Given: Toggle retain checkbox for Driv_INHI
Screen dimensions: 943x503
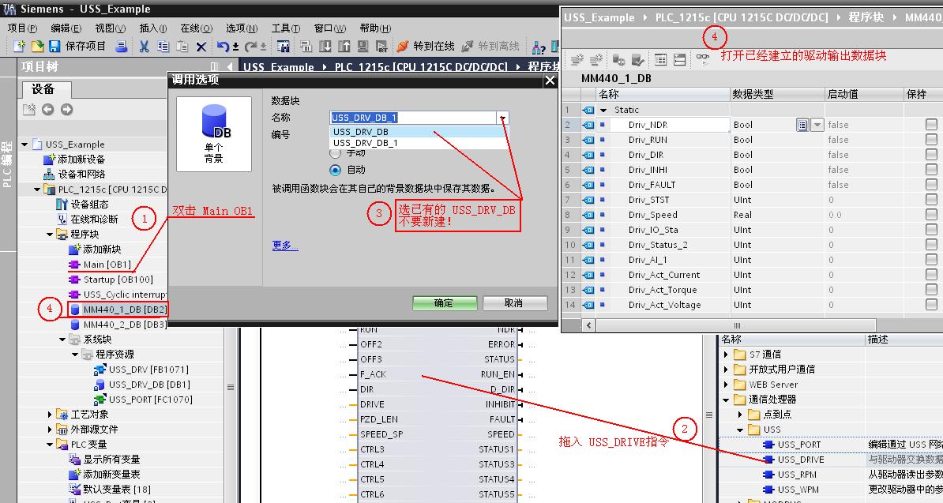Looking at the screenshot, I should 931,170.
